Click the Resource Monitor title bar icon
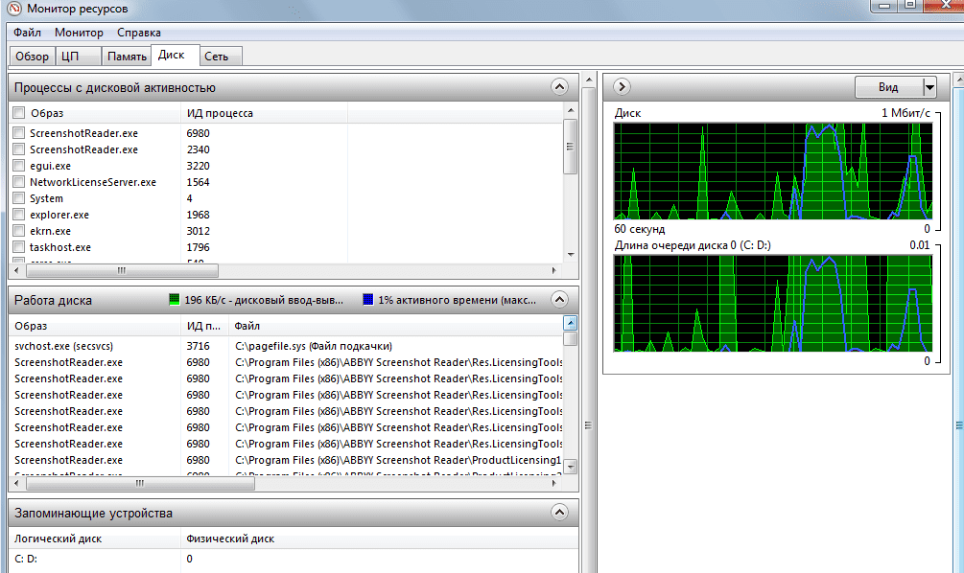This screenshot has height=573, width=964. coord(12,10)
